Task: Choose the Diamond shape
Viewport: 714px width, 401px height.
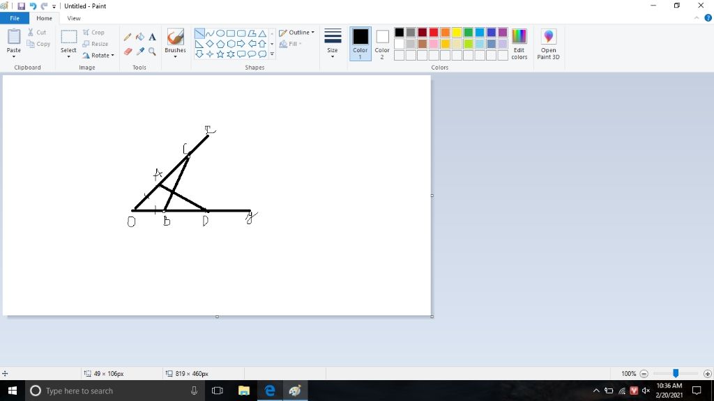Action: 210,44
